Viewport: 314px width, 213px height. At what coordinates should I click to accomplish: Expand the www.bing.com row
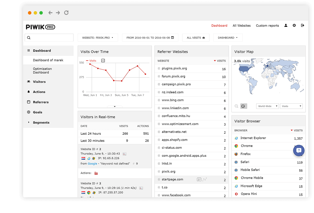[159, 100]
